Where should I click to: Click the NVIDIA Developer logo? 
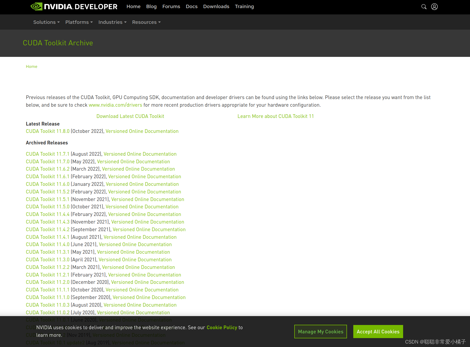[74, 7]
